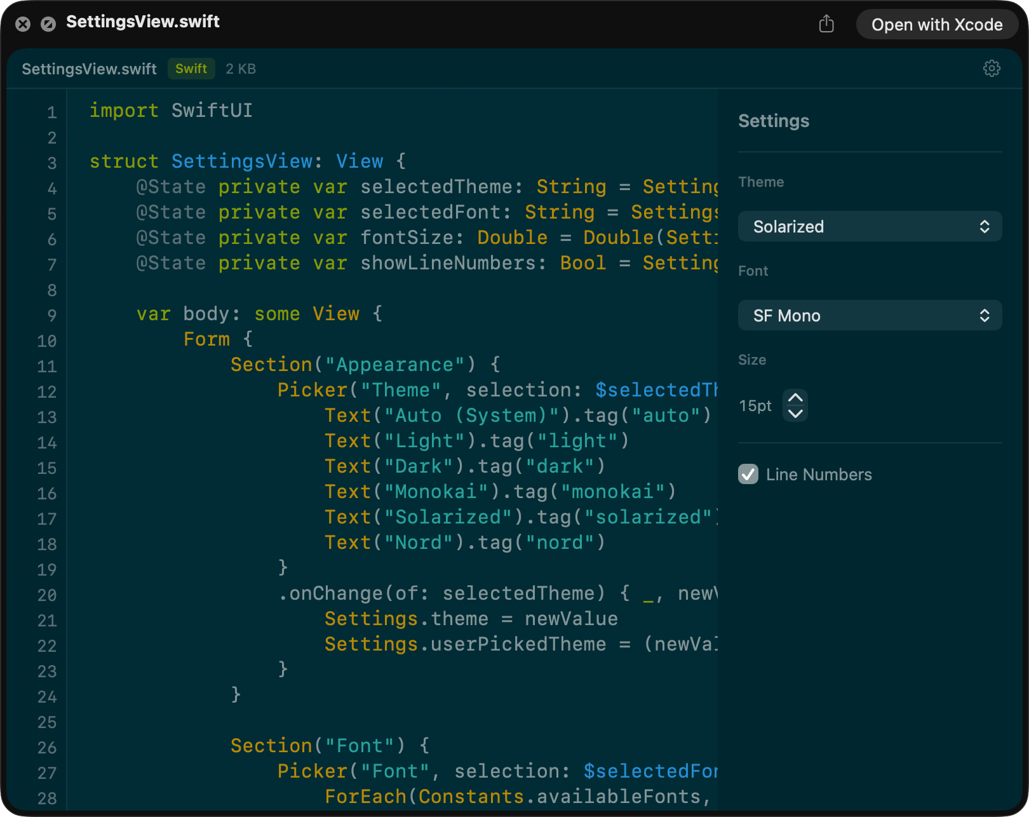Click 'Settings.theme = newValue' line
1029x817 pixels.
click(x=471, y=619)
